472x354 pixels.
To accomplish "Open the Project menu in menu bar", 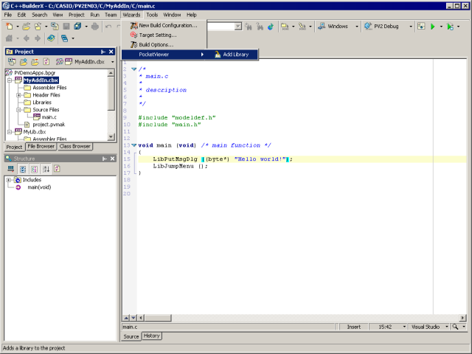I will (77, 15).
